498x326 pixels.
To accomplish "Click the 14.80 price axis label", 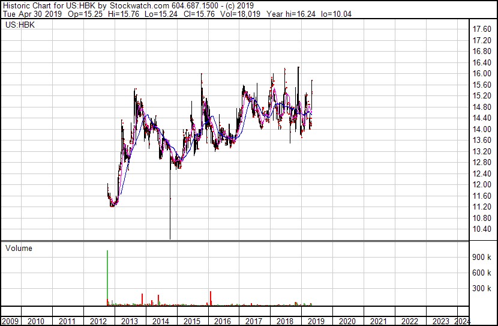I will pos(482,107).
